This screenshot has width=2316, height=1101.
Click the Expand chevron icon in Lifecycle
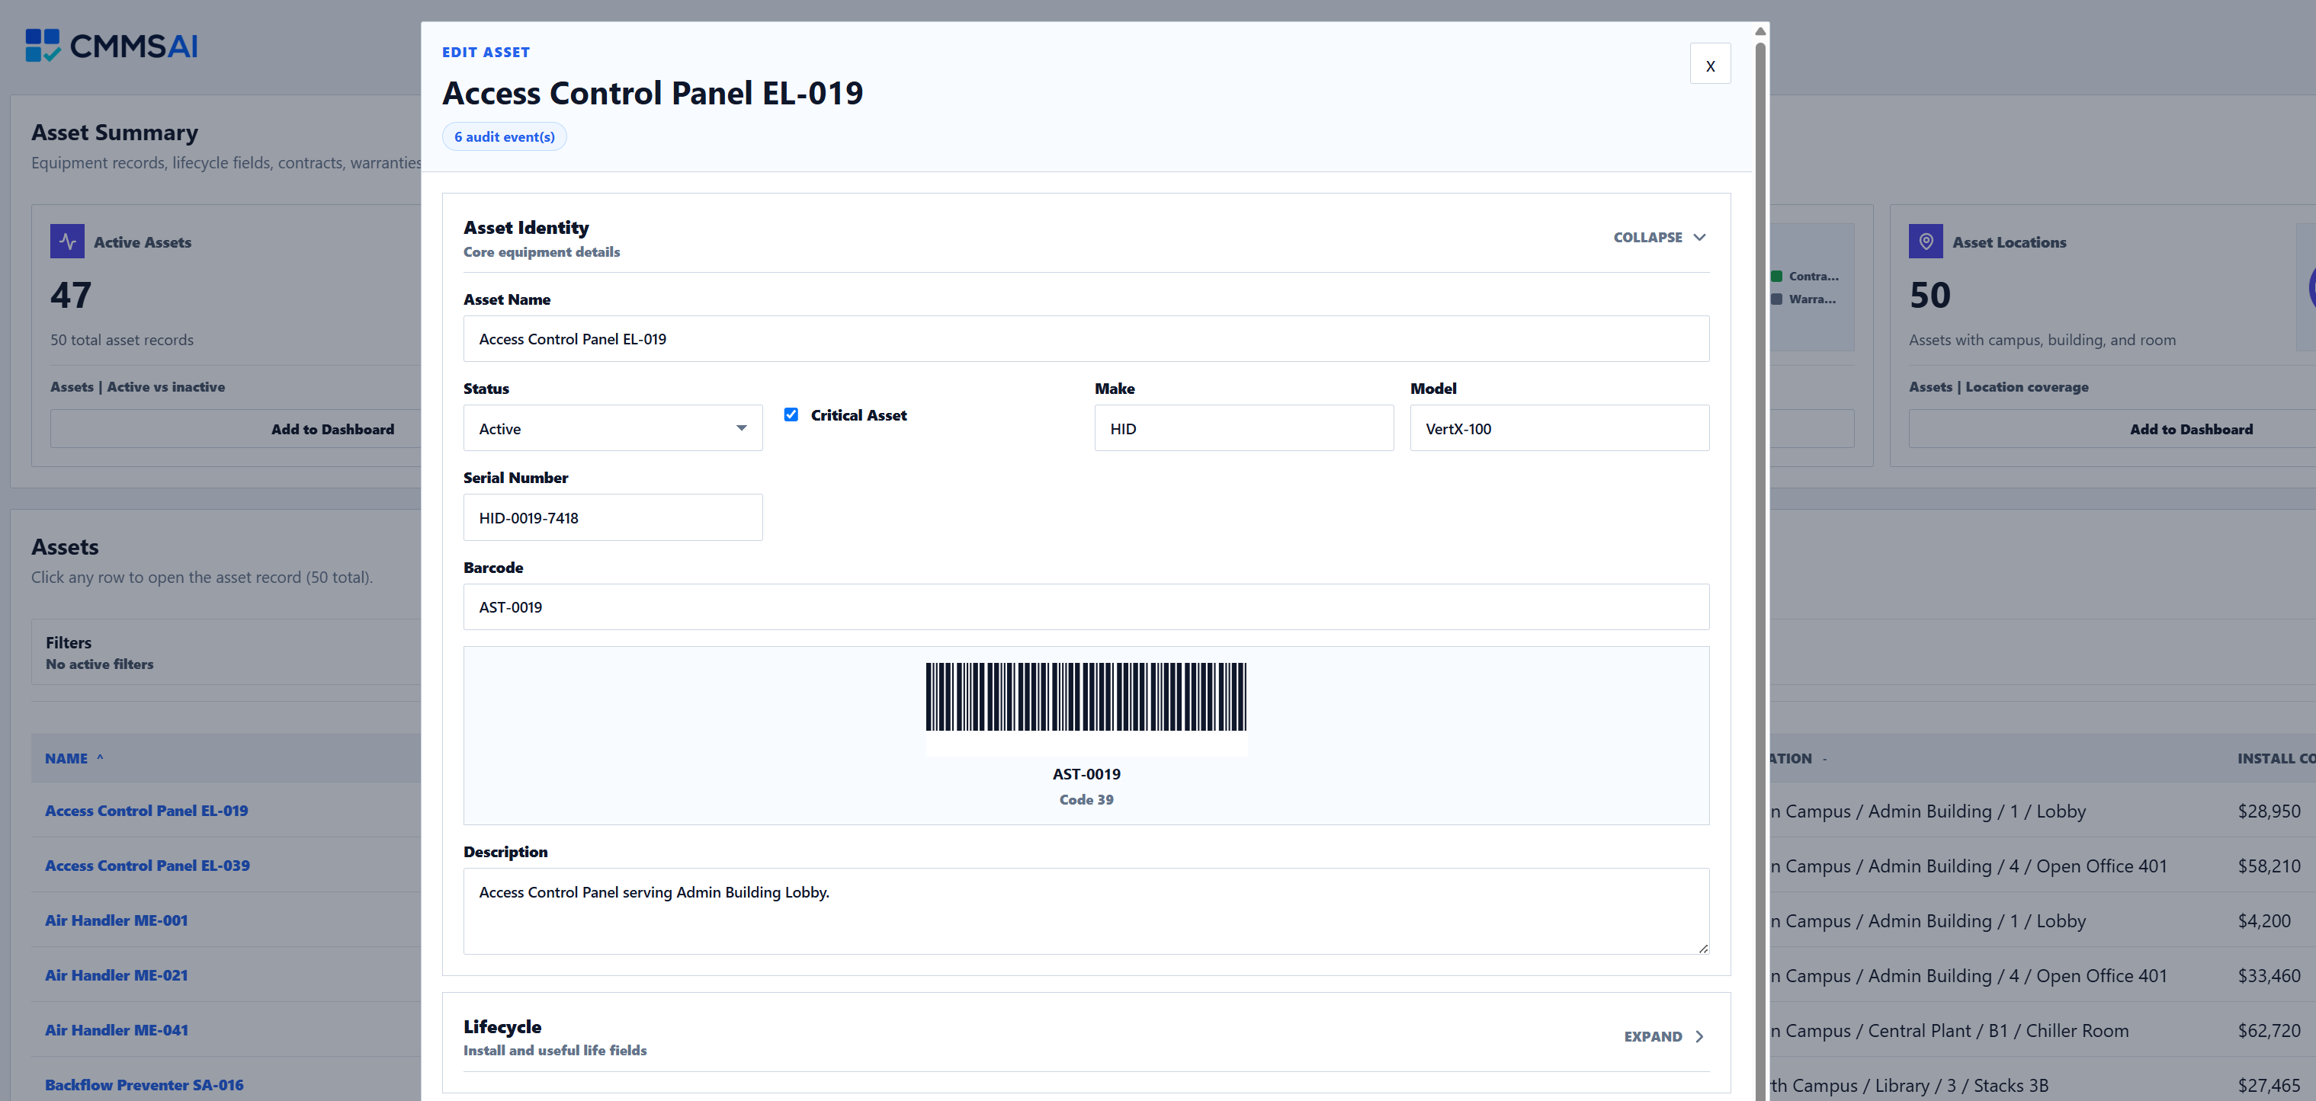click(x=1699, y=1036)
